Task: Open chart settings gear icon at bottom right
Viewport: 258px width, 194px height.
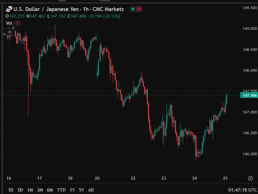Action: click(250, 178)
